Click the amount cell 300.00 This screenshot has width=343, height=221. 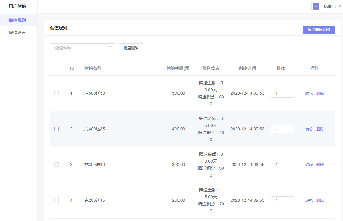click(x=179, y=165)
